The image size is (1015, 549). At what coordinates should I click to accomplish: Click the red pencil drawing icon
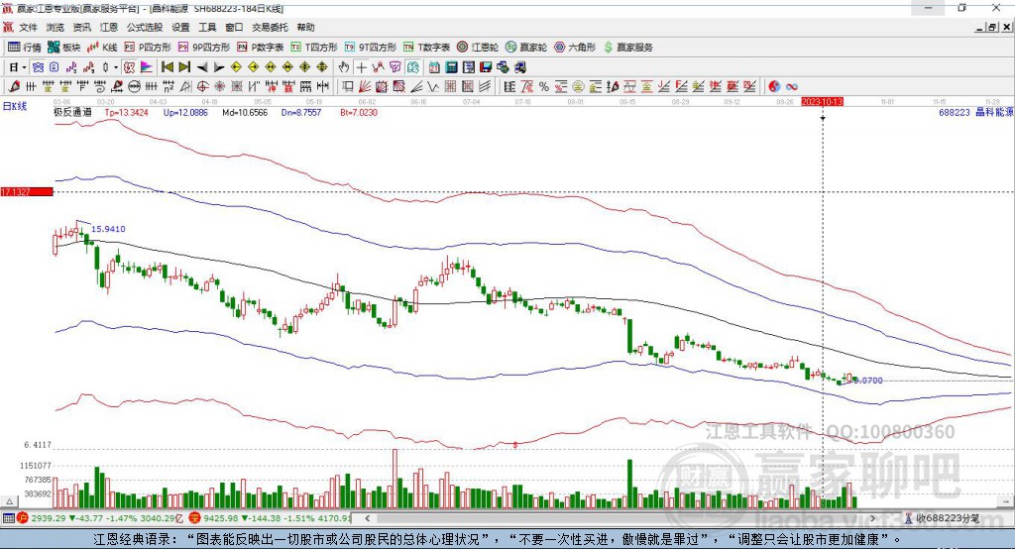14,86
